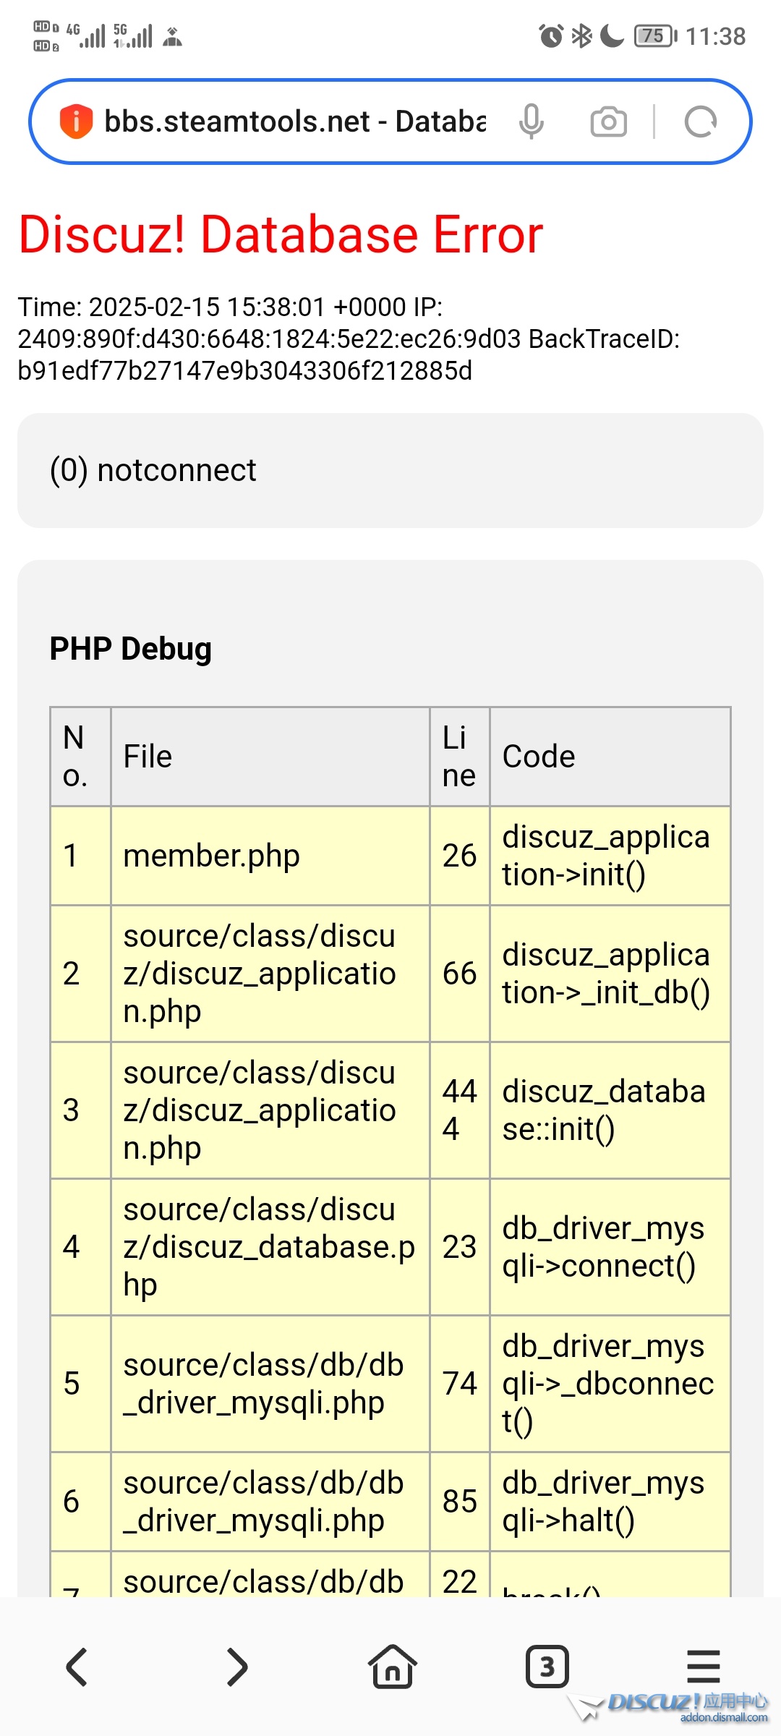Viewport: 781px width, 1736px height.
Task: Tap the microphone voice search icon
Action: tap(531, 122)
